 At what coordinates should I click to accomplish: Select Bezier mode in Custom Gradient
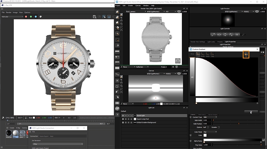tap(203, 54)
